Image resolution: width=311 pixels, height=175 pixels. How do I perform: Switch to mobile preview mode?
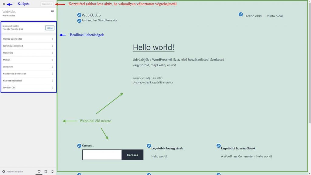pyautogui.click(x=52, y=171)
